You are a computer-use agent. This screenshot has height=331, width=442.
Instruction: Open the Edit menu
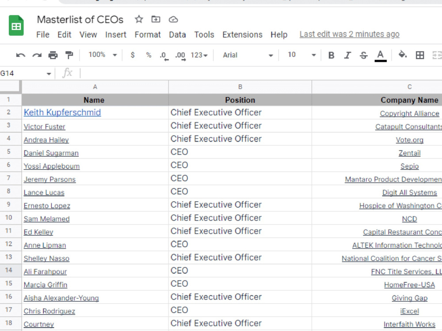(x=64, y=34)
